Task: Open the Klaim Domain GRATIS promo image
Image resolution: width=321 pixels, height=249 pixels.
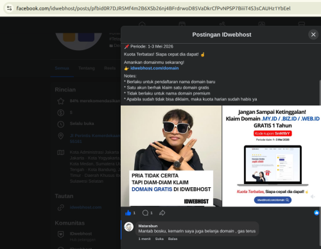Action: 272,156
